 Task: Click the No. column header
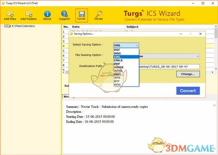[66, 27]
